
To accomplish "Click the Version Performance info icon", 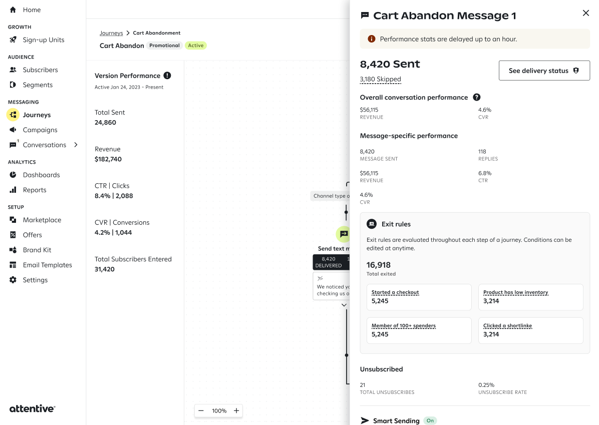I will point(167,76).
